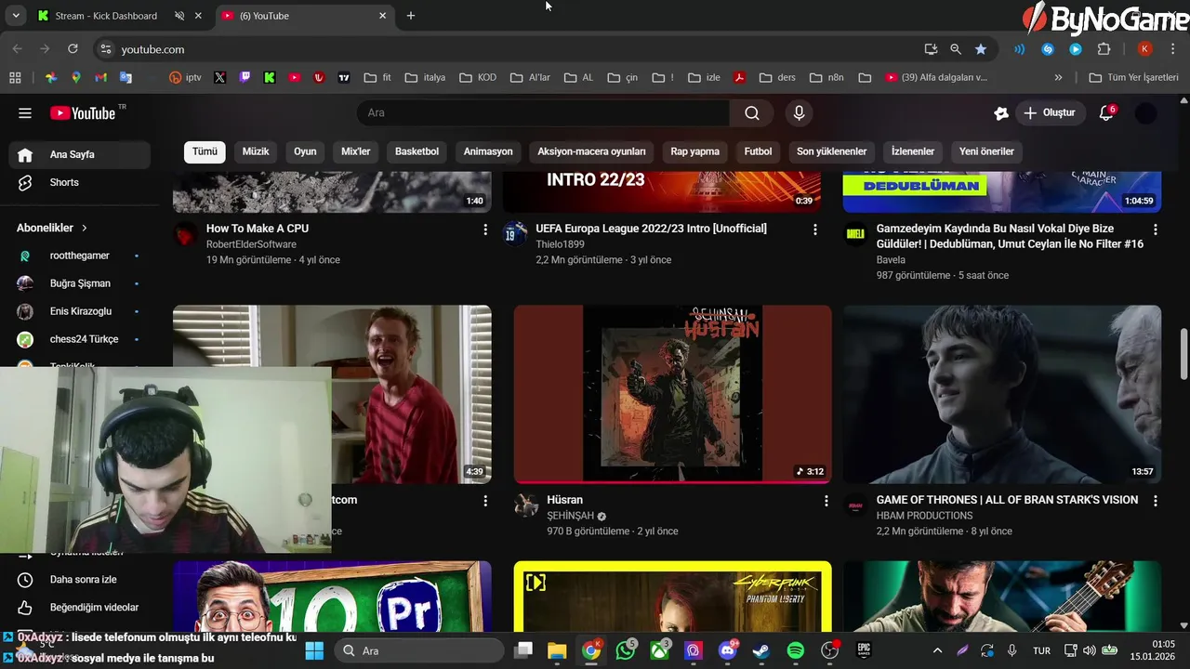1190x669 pixels.
Task: Select the Müzik filter chip
Action: click(x=256, y=151)
